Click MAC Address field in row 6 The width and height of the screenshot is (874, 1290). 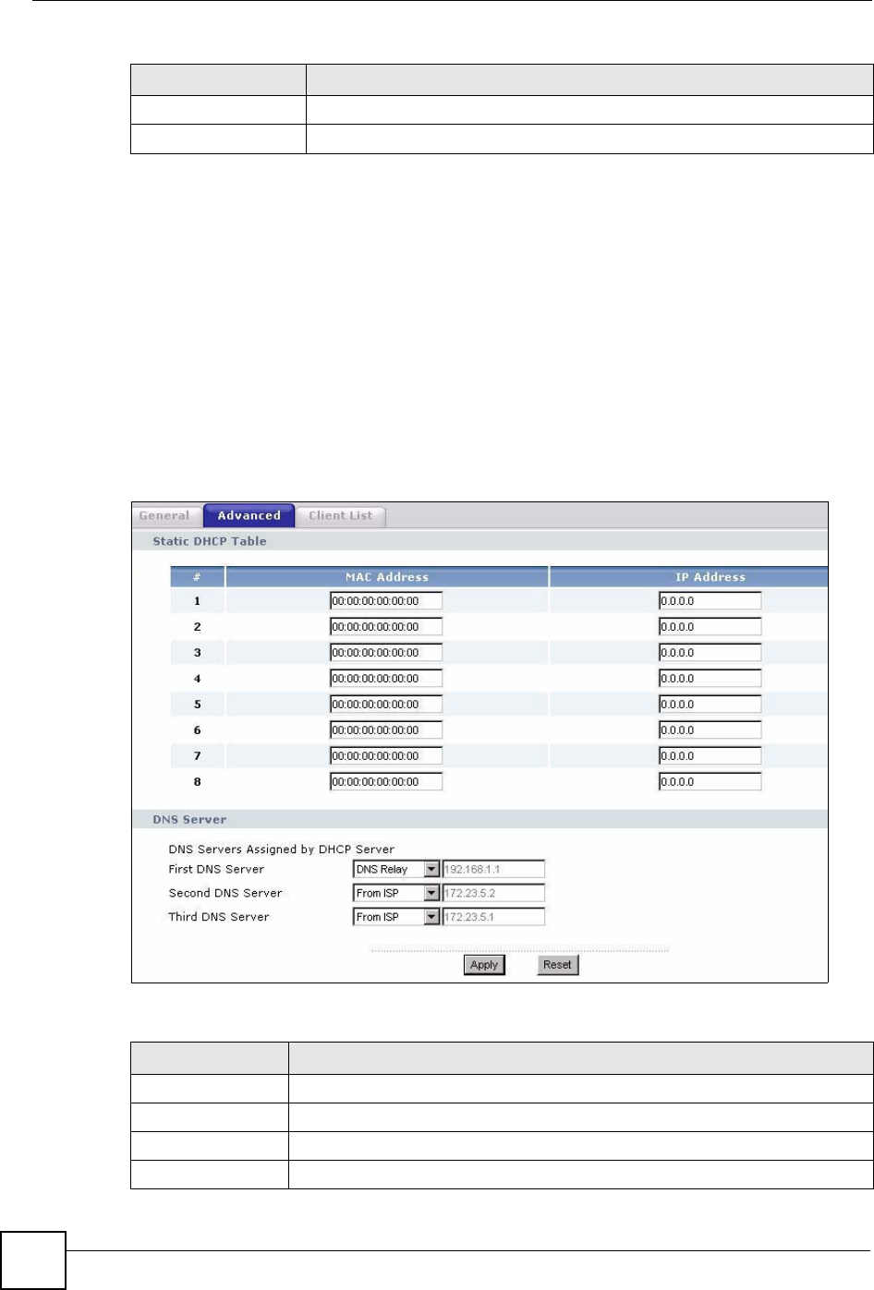(386, 730)
